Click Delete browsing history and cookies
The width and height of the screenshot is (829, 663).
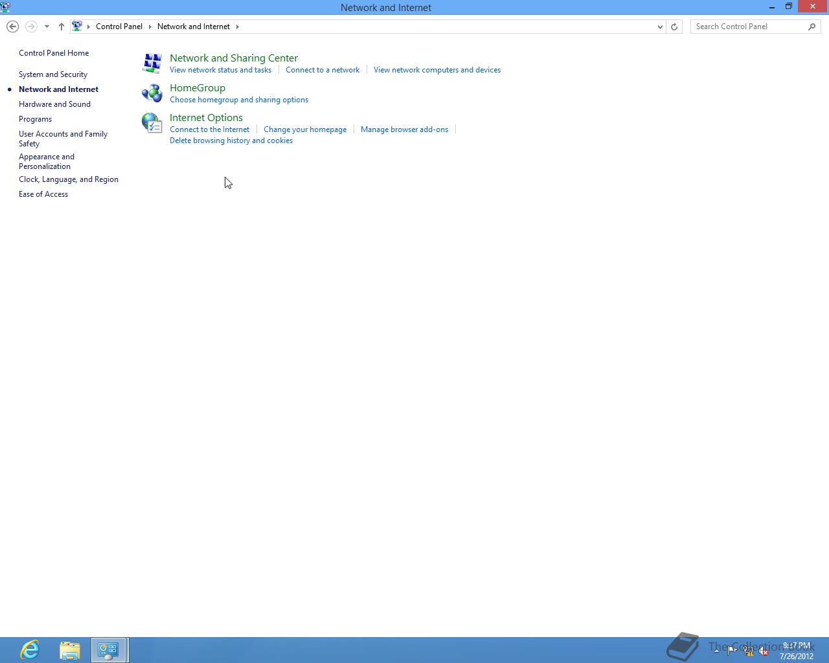[231, 140]
